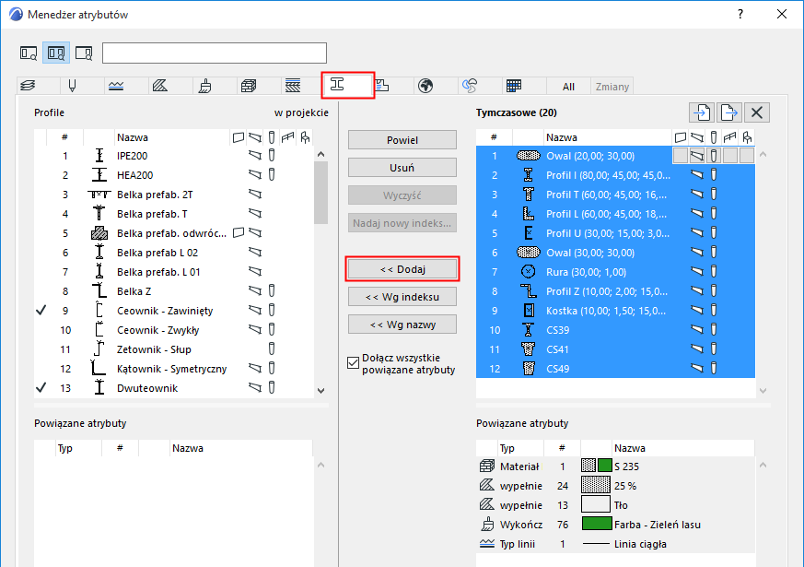The image size is (804, 567).
Task: Click the << Wg nazwy button
Action: click(x=402, y=325)
